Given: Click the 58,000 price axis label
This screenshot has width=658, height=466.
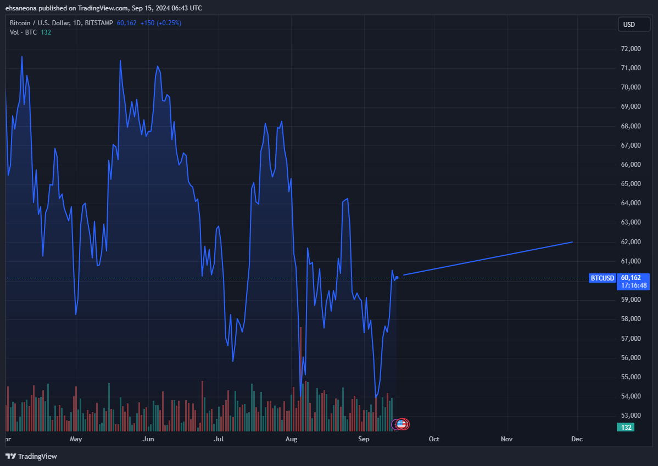Looking at the screenshot, I should tap(631, 319).
